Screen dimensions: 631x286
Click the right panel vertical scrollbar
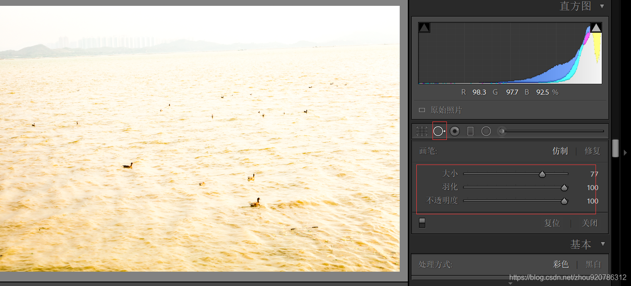[x=615, y=148]
